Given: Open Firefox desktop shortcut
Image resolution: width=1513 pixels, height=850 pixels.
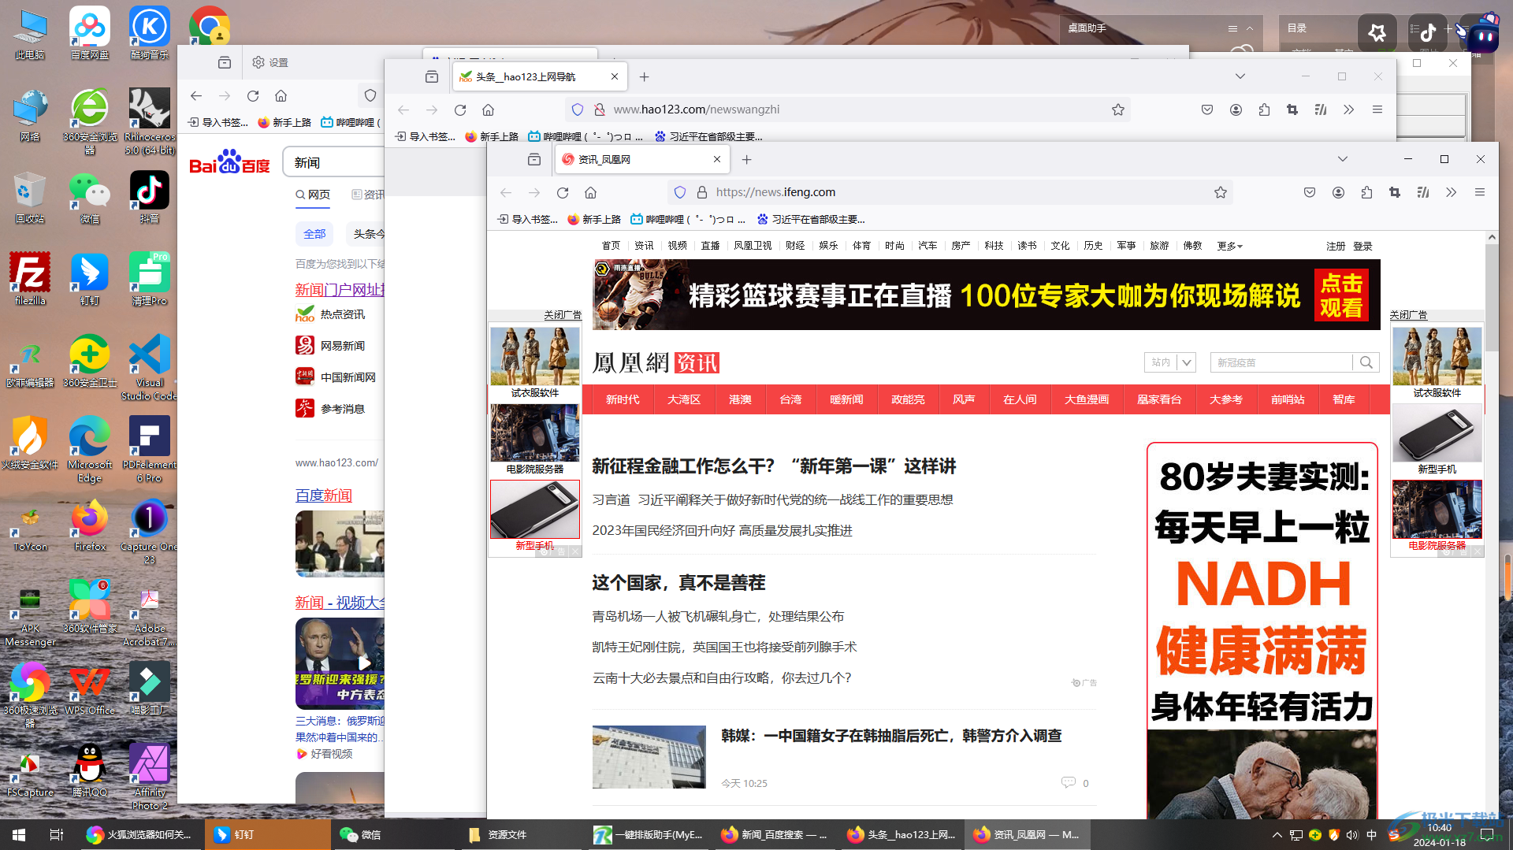Looking at the screenshot, I should [x=90, y=526].
